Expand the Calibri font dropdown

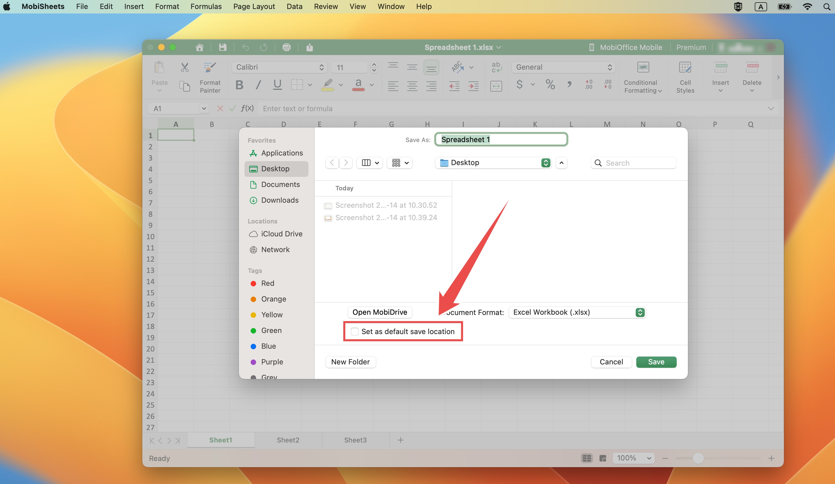(279, 67)
